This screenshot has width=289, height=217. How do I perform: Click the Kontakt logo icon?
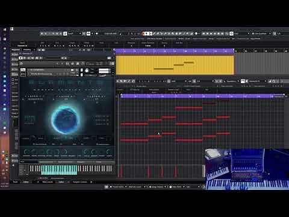tap(22, 63)
